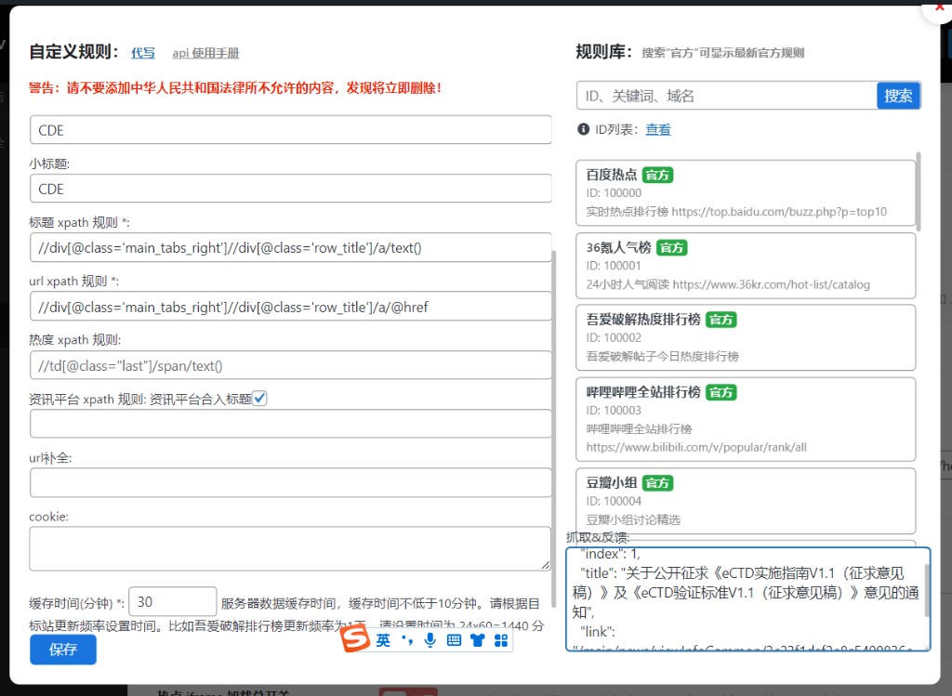Click the red 警告 warning text
The image size is (952, 696).
pyautogui.click(x=235, y=88)
